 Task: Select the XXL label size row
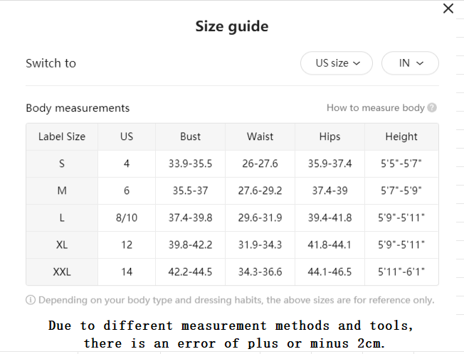point(232,272)
